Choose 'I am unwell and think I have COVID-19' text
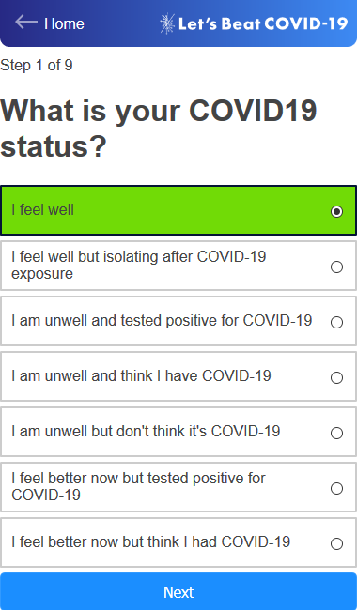The image size is (357, 610). [141, 375]
